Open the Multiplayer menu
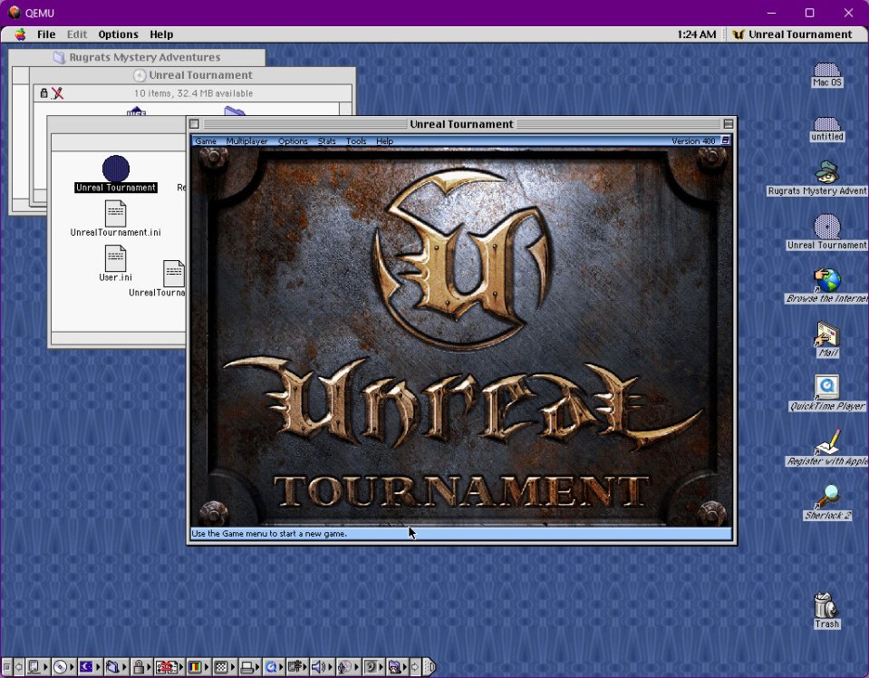 tap(246, 141)
